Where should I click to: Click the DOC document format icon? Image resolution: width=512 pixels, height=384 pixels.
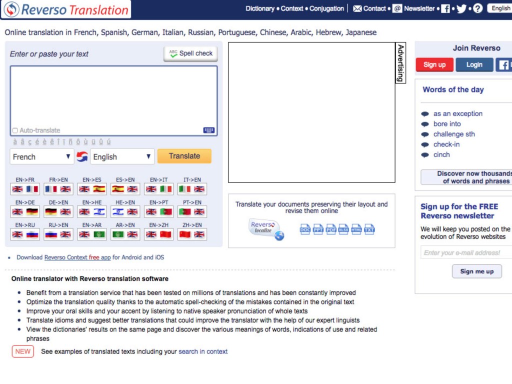pos(305,229)
